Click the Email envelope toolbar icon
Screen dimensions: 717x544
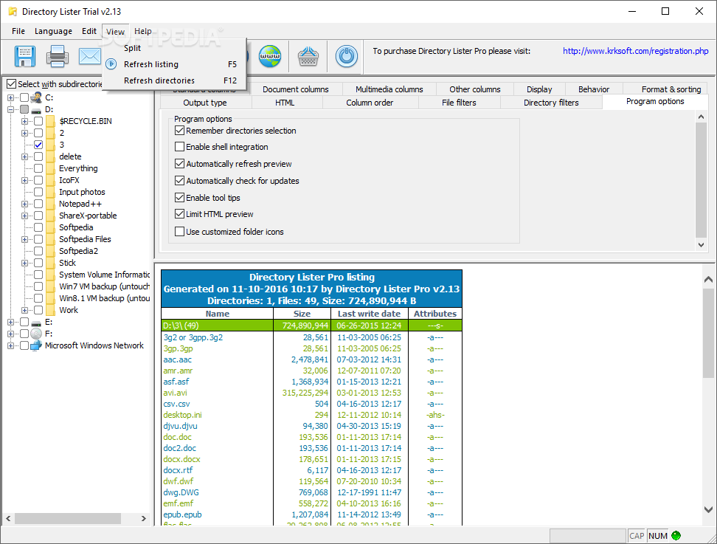[90, 56]
